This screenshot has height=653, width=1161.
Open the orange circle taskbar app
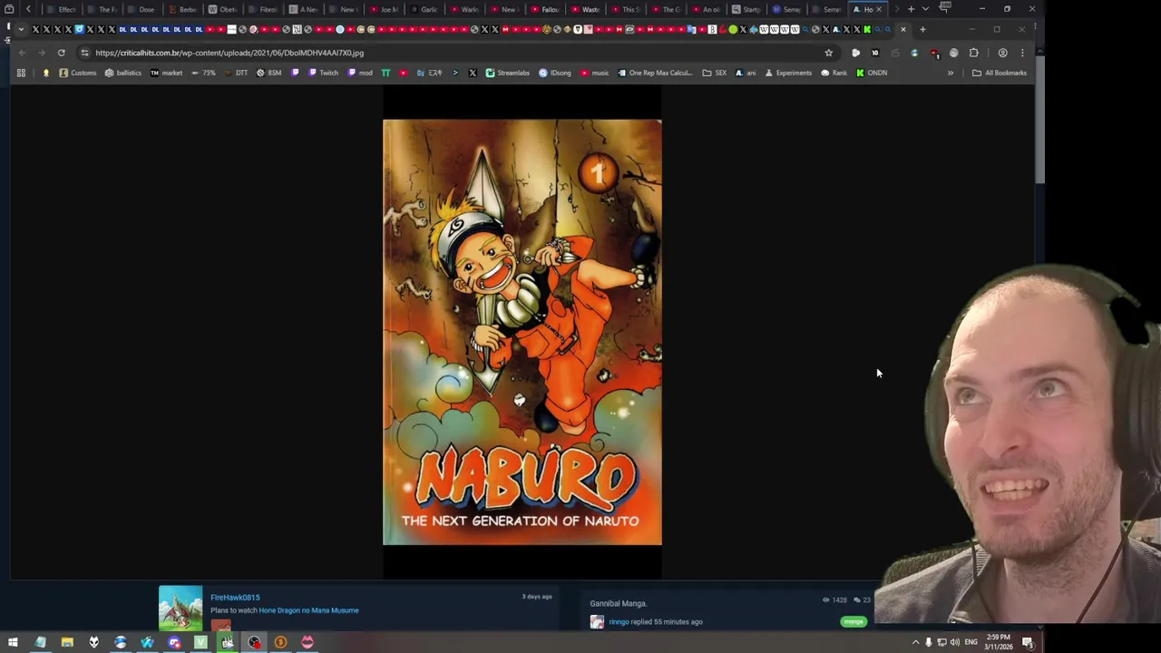(x=280, y=642)
